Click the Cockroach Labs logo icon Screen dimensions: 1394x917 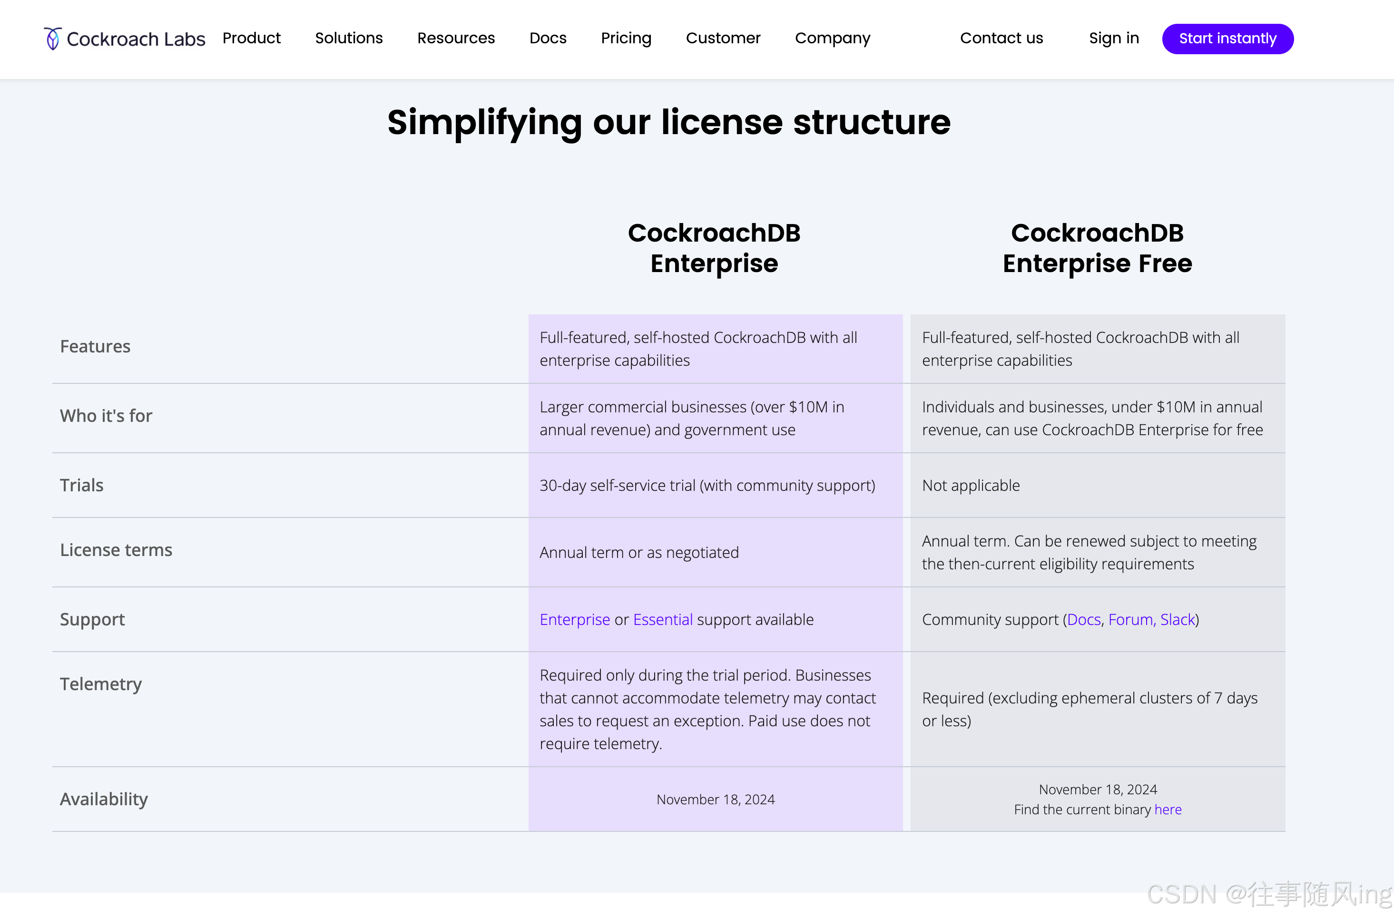(53, 39)
